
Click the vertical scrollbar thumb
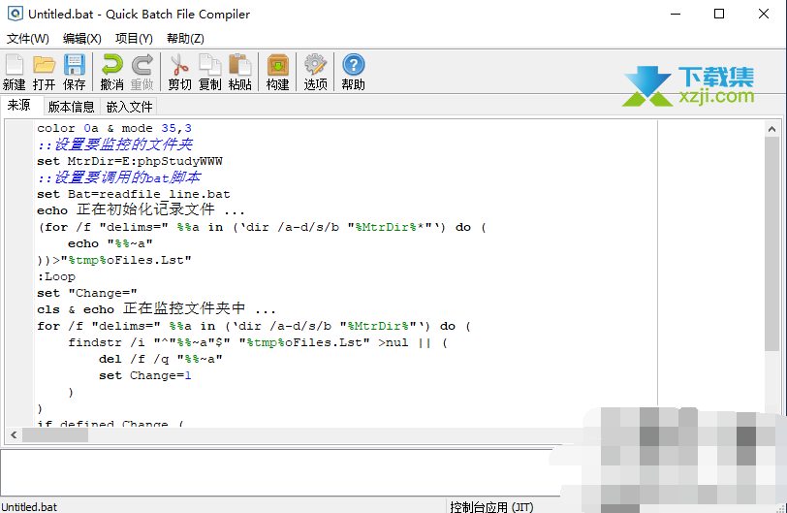(x=771, y=244)
